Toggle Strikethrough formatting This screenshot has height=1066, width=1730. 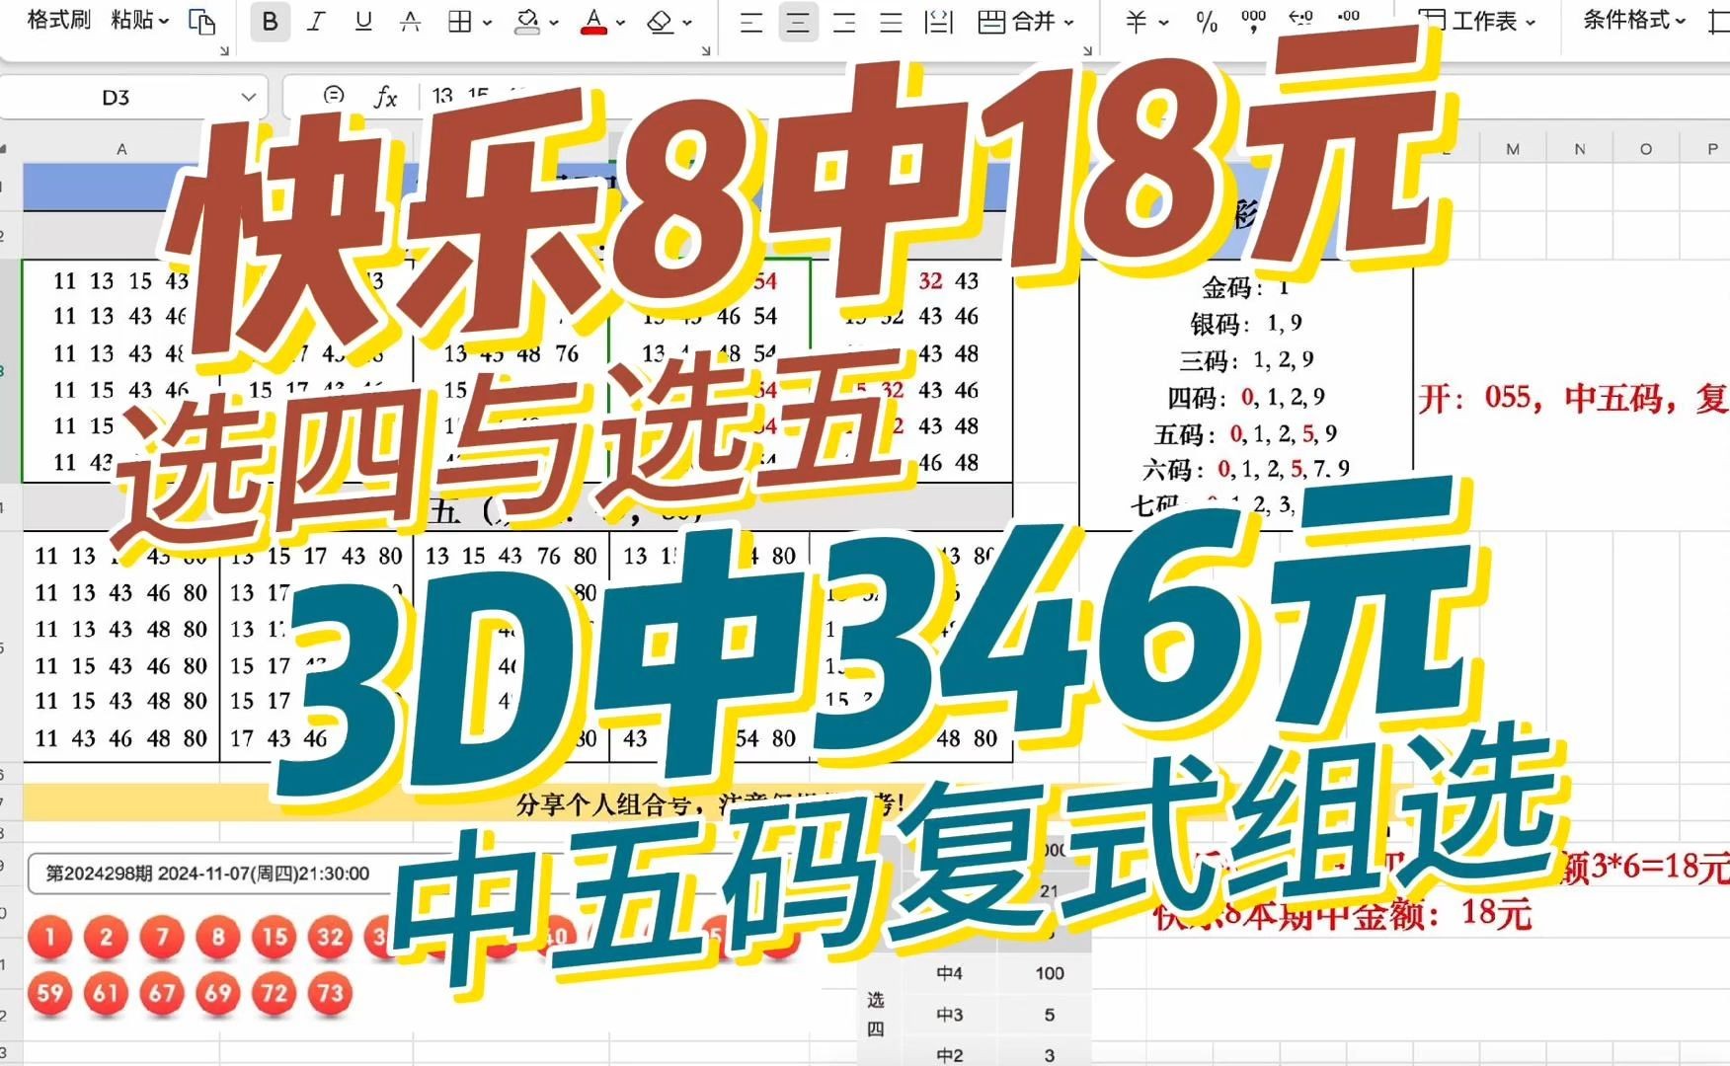click(411, 22)
